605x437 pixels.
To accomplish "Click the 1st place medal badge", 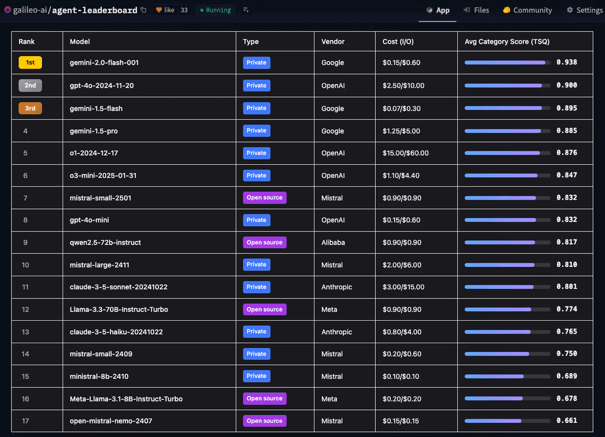I will (x=30, y=63).
